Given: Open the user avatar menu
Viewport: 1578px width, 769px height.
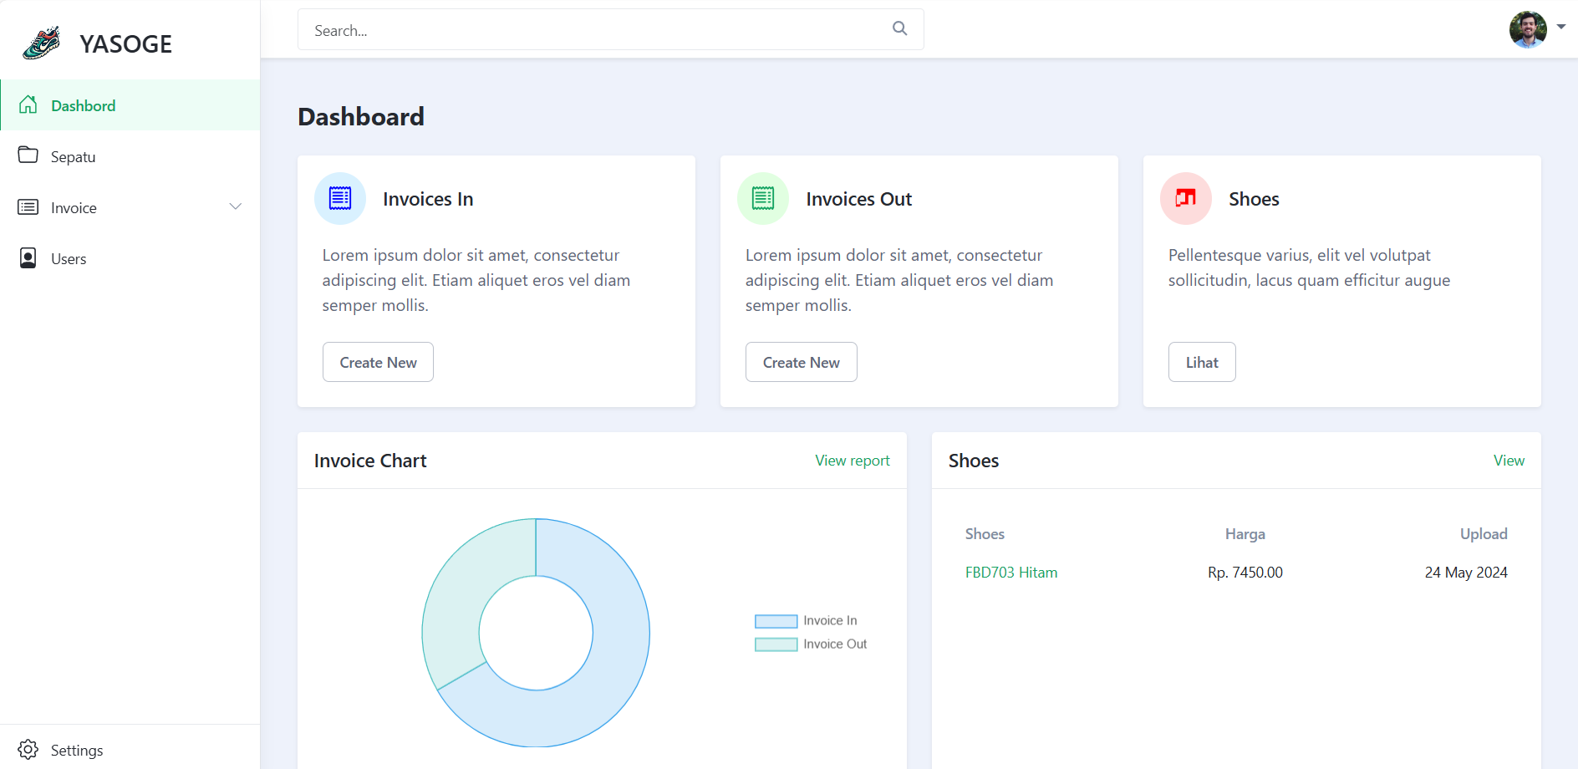Looking at the screenshot, I should pos(1527,29).
